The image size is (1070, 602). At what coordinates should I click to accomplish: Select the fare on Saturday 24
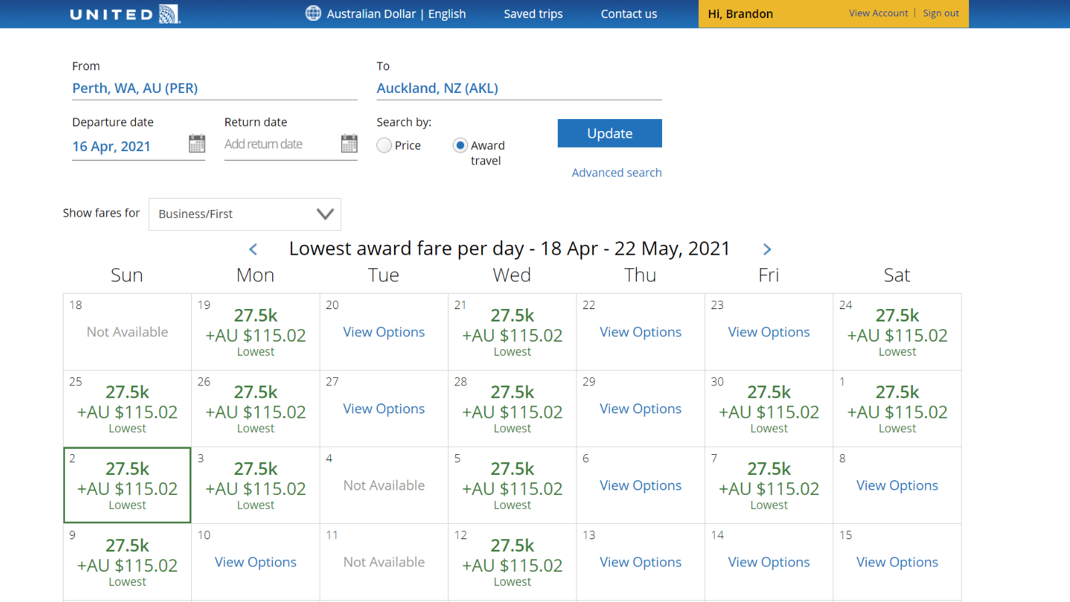pos(897,332)
